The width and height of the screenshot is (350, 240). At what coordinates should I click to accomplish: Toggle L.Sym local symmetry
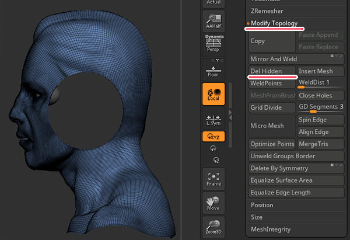213,119
